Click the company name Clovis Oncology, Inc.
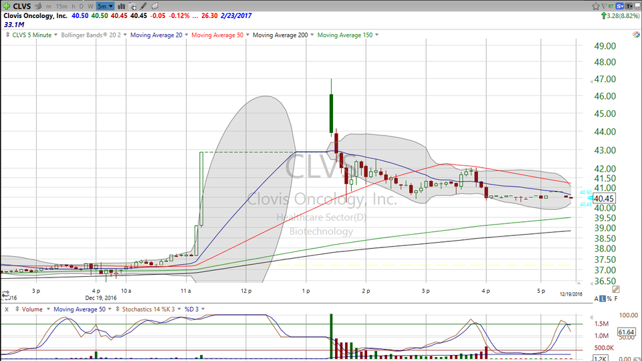 [x=35, y=15]
